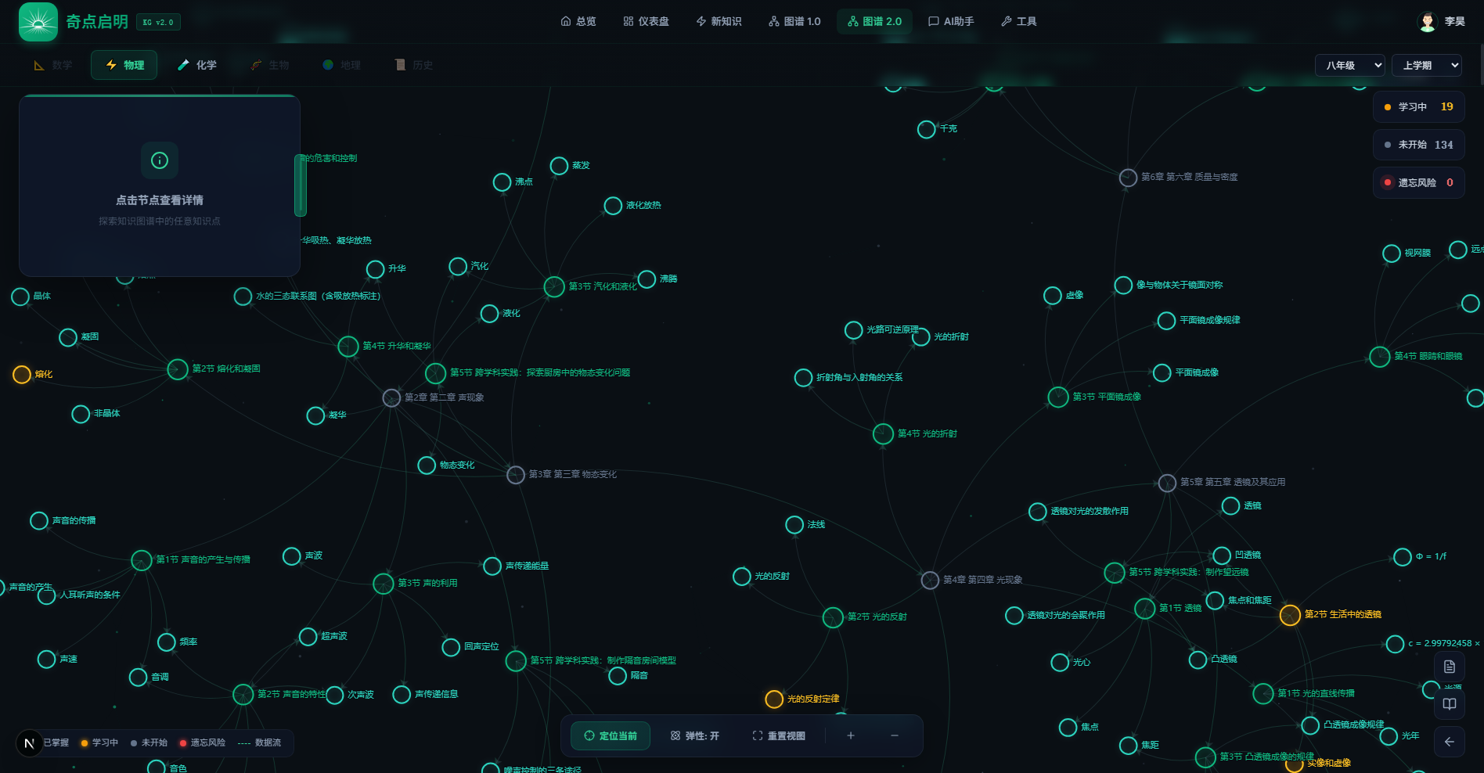Select the 第4节 光的折射 node
Screen dimensions: 1484x773
(x=883, y=433)
